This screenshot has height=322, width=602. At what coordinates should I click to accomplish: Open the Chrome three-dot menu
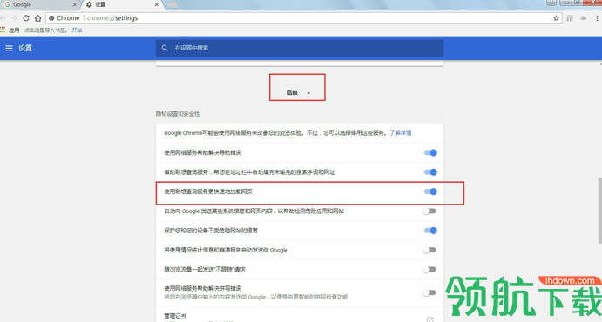coord(597,18)
